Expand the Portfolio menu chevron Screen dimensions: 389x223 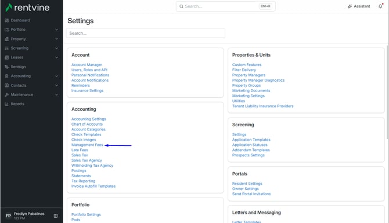pyautogui.click(x=56, y=30)
